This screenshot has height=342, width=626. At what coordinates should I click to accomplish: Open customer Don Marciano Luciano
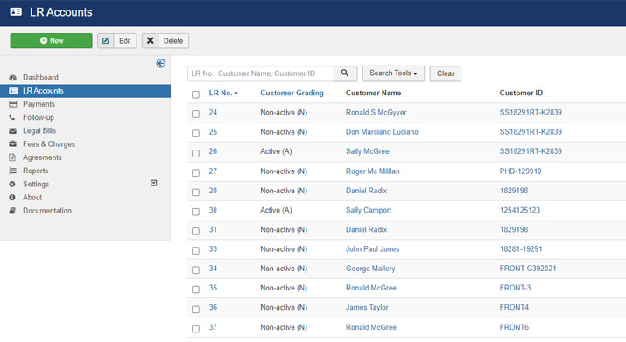[x=382, y=132]
